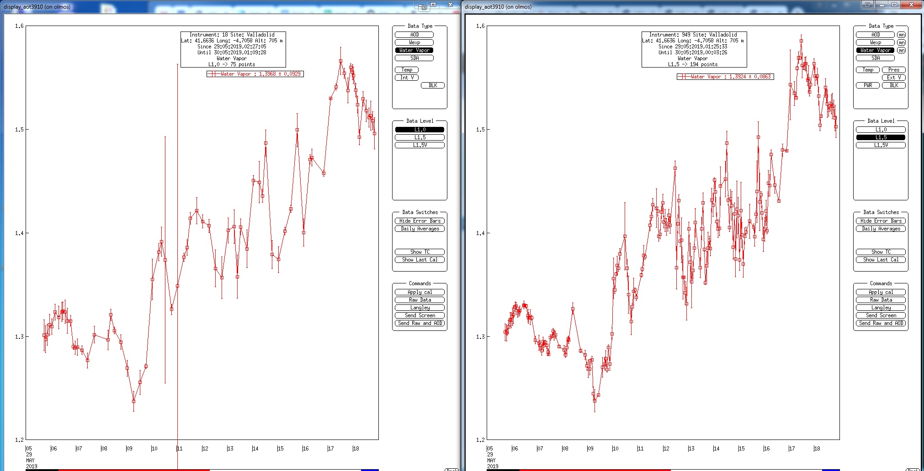
Task: Click Langley command in right window
Action: click(x=881, y=308)
